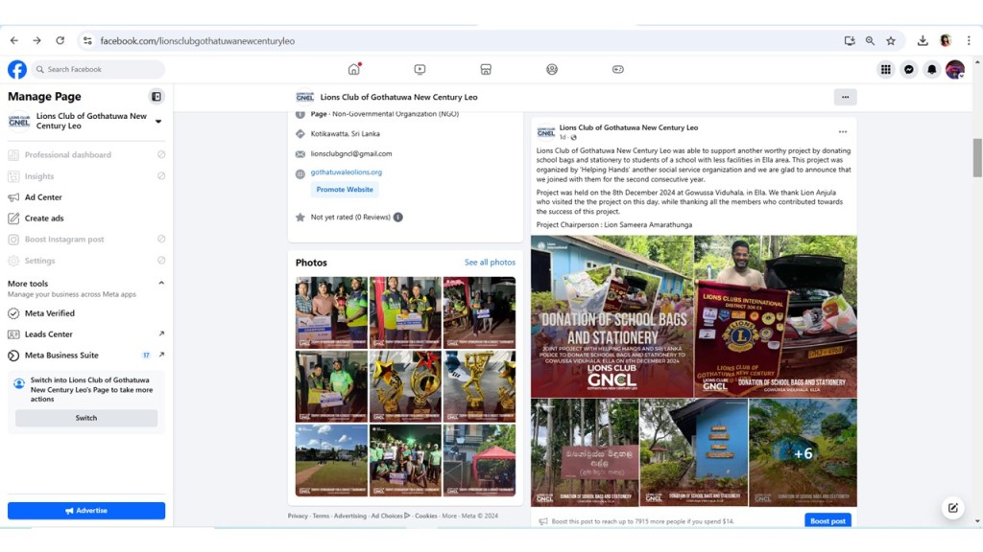Viewport: 983px width, 552px height.
Task: Open the Facebook menu grid icon
Action: click(x=886, y=69)
